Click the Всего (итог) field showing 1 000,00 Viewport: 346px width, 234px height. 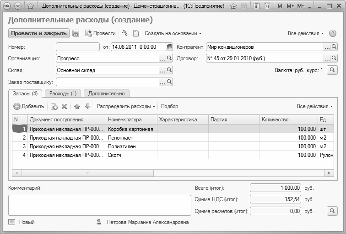[276, 188]
